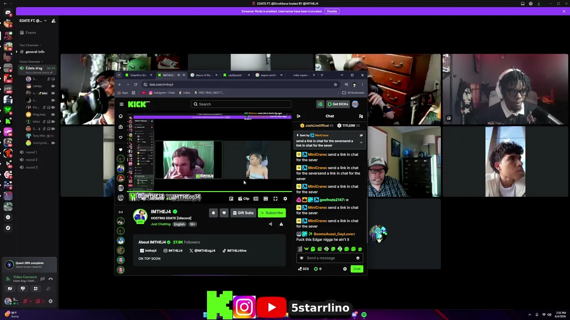
Task: Disconnect from the Discord voice channel
Action: click(x=50, y=279)
